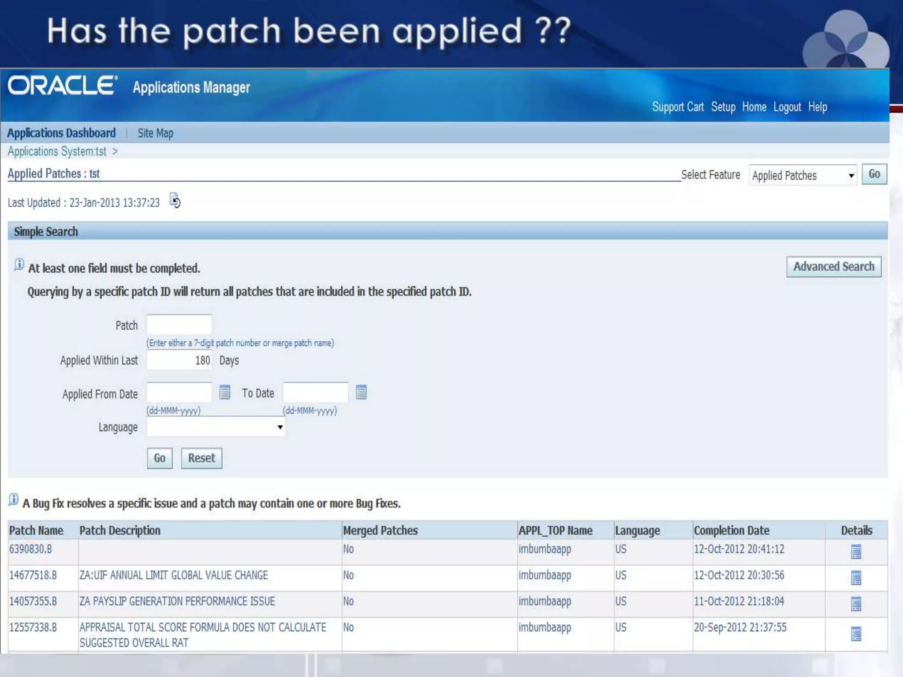Image resolution: width=903 pixels, height=677 pixels.
Task: Click the refresh icon beside Last Updated
Action: click(x=175, y=201)
